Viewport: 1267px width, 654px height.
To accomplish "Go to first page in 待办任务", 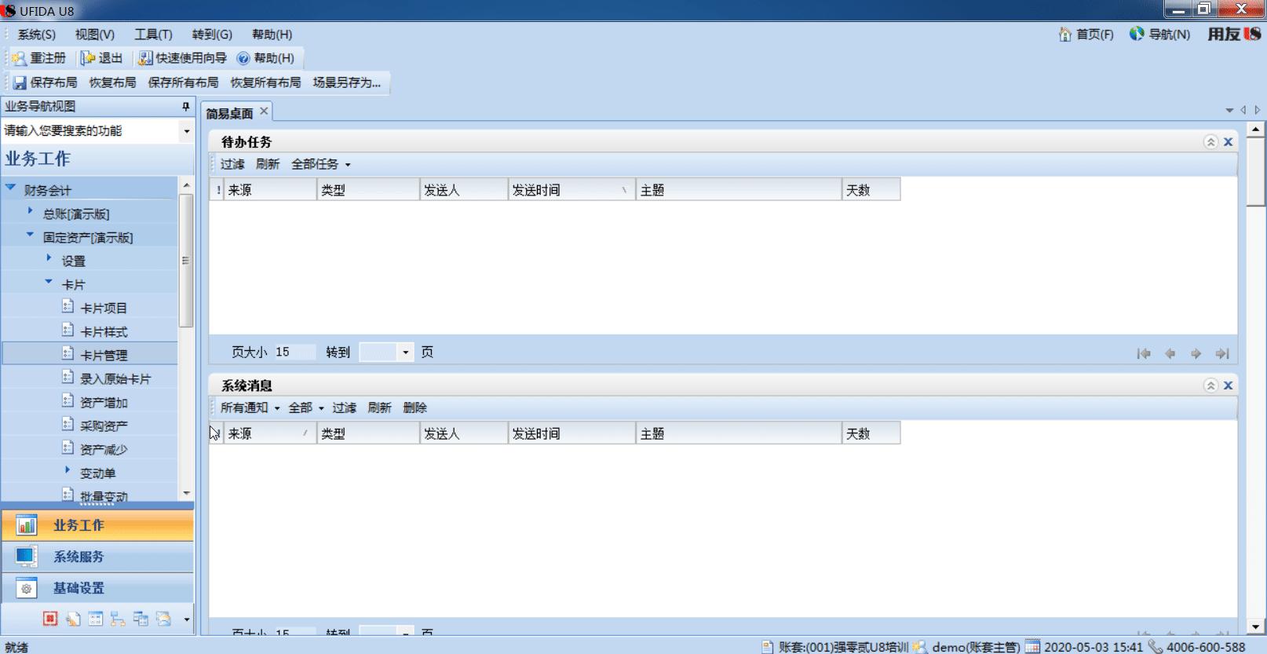I will click(x=1144, y=353).
